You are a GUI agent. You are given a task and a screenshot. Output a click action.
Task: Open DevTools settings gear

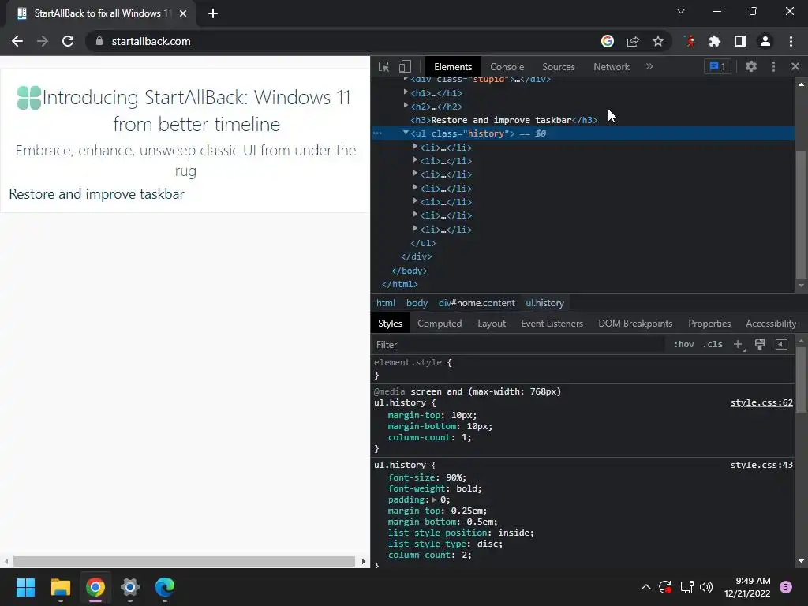(x=751, y=66)
